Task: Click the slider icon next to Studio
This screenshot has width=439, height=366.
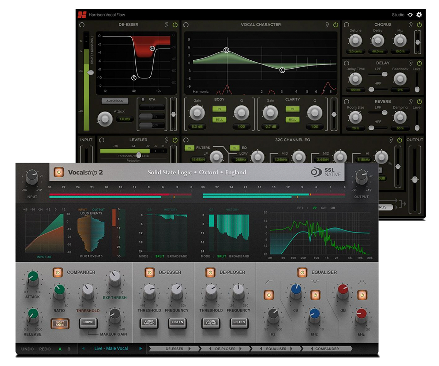Action: (410, 15)
